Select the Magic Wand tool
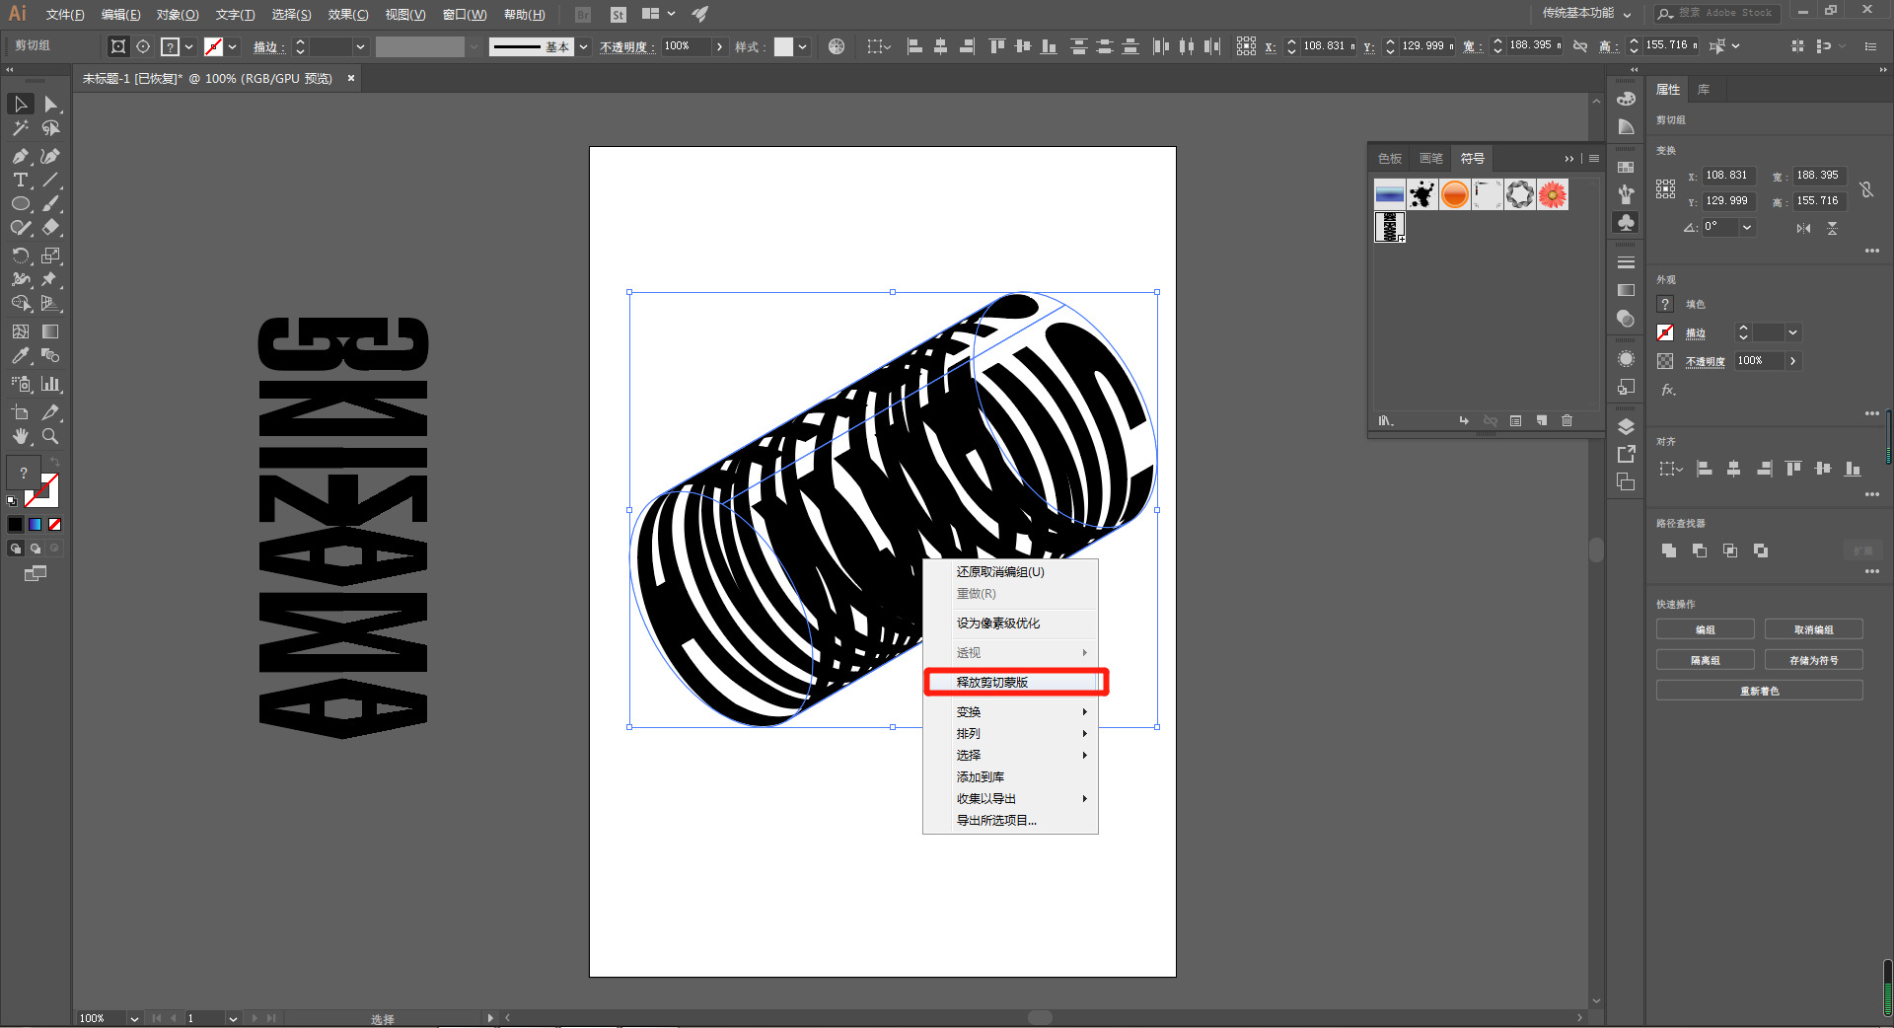 coord(20,128)
